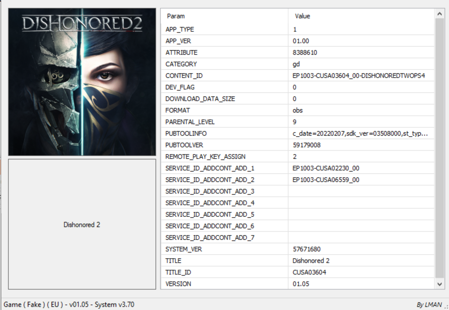Select the SERVICE_ID_ADDCONT_ADD_1 parameter name
This screenshot has height=310, width=449.
click(x=210, y=168)
